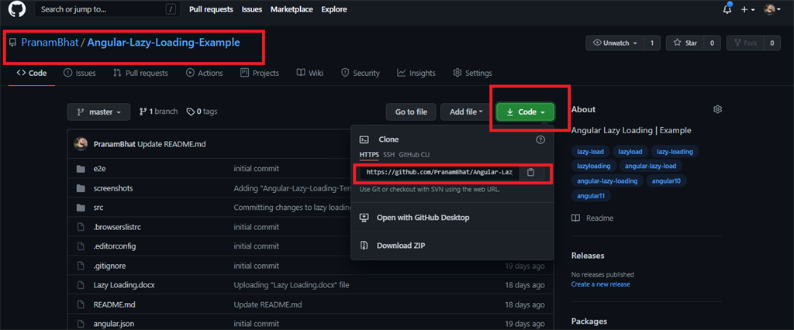Copy clone URL with the clipboard icon
The image size is (794, 330).
(530, 172)
